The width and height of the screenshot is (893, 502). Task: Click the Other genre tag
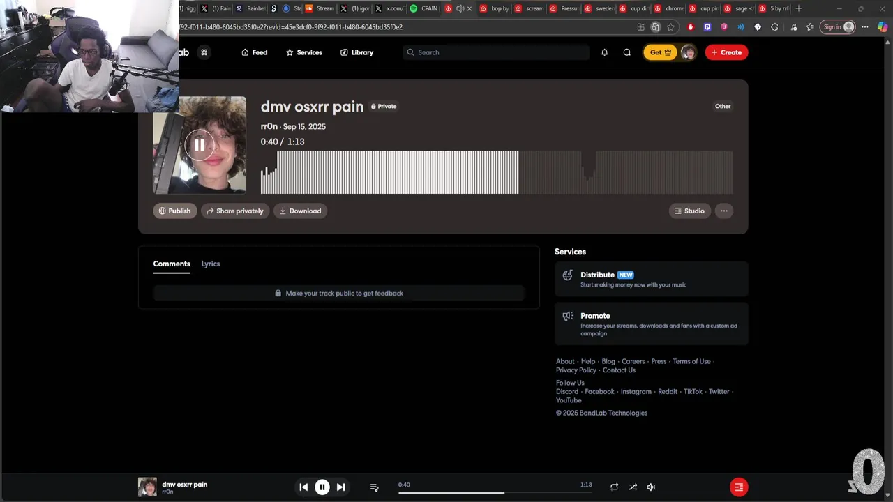[x=723, y=107]
